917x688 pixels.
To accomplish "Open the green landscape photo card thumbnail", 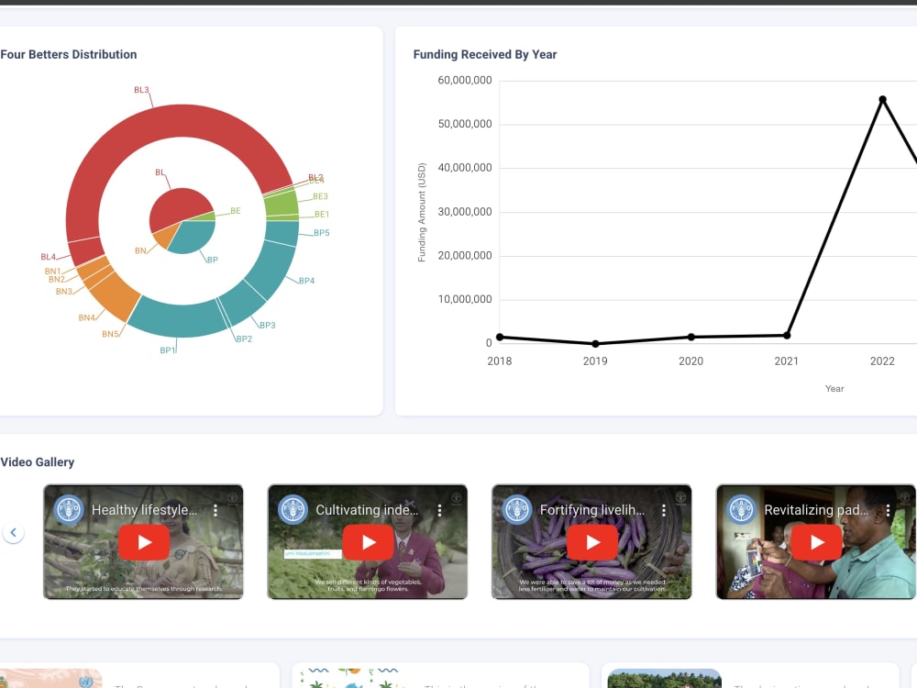I will click(664, 678).
